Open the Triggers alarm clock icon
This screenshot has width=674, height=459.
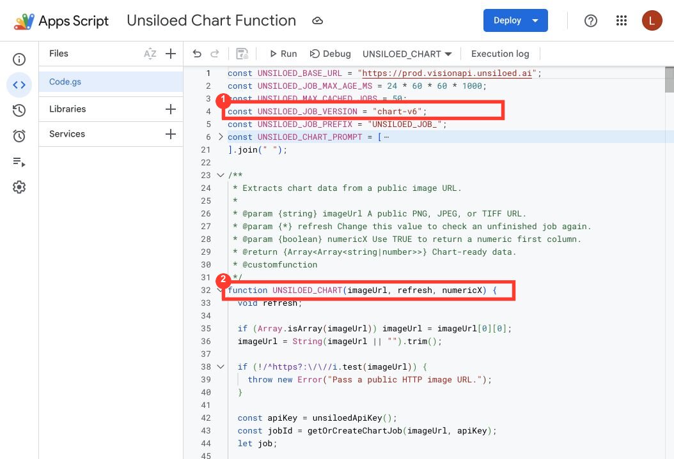point(19,136)
